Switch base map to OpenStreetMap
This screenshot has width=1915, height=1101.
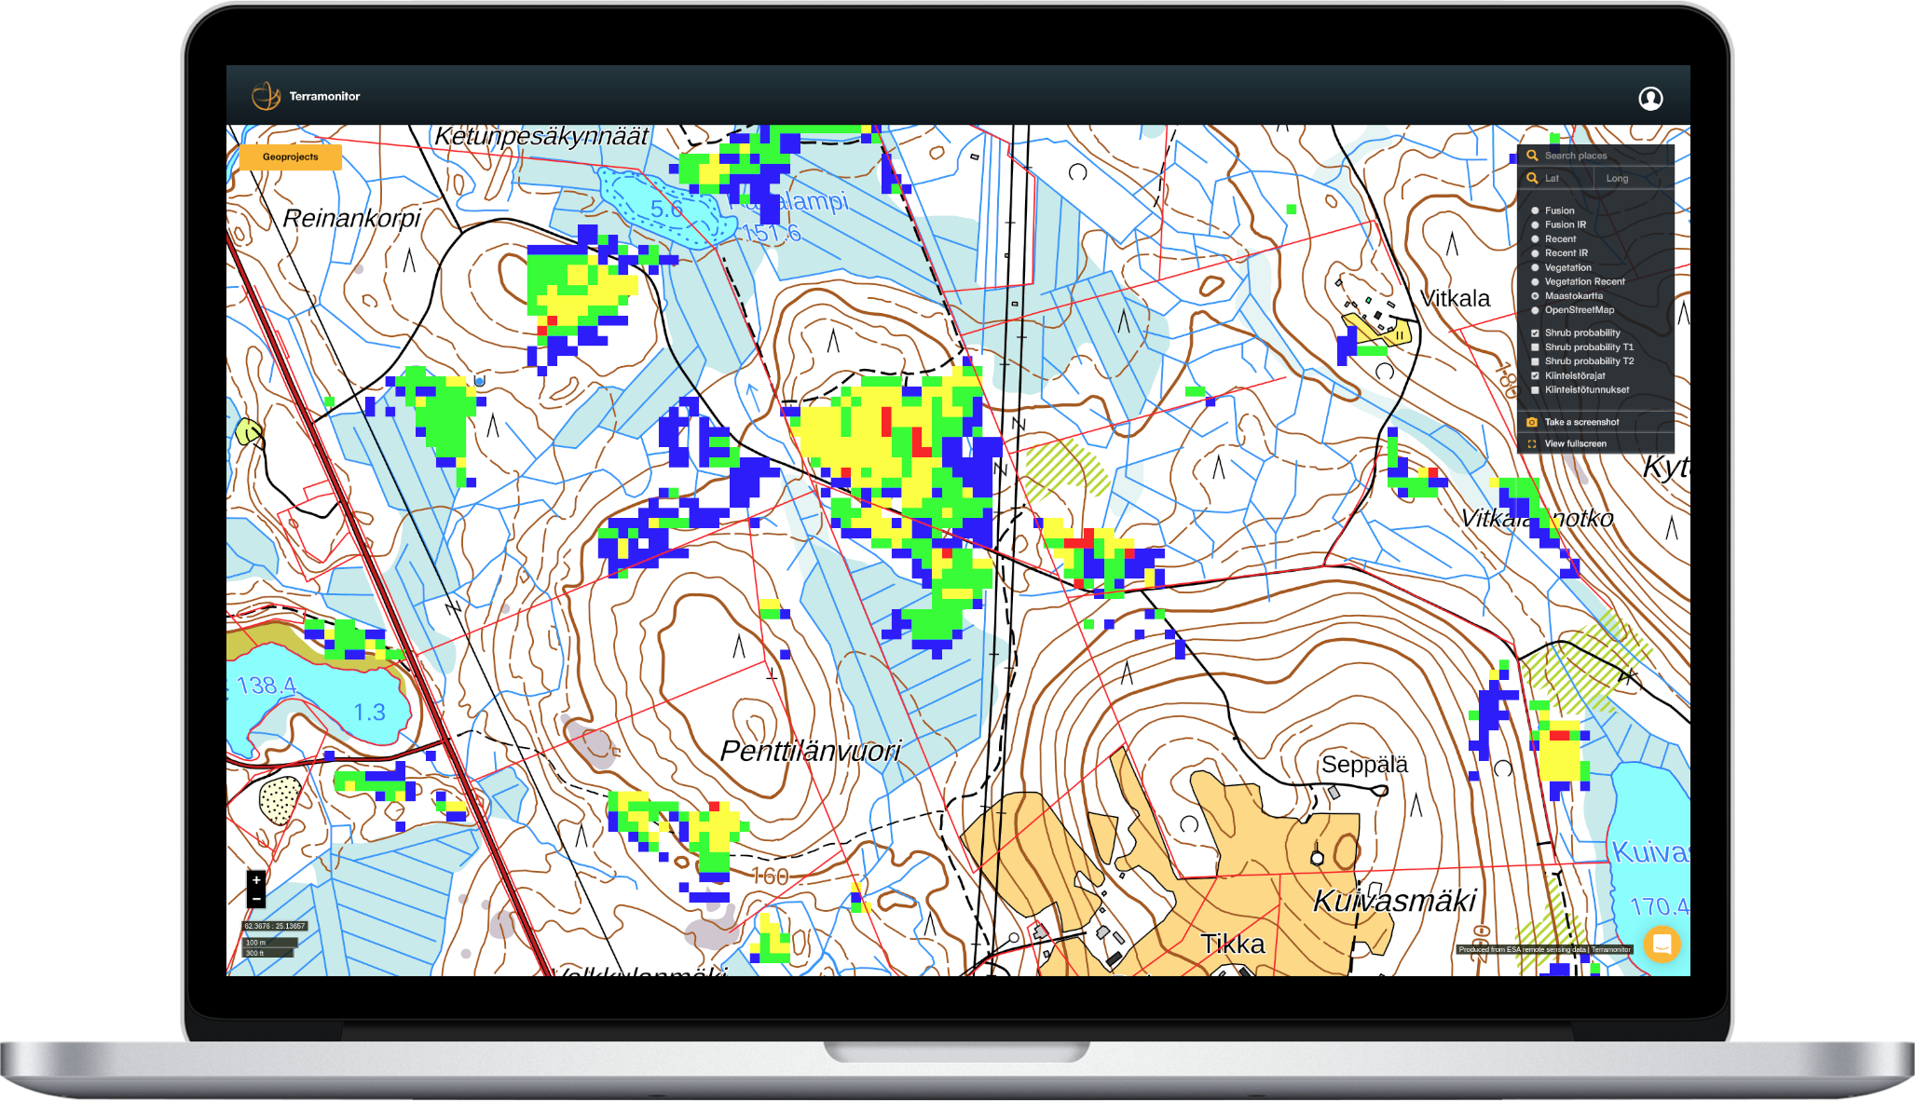coord(1535,310)
